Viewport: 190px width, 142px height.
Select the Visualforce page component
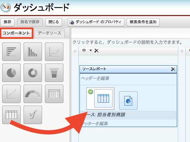[33, 115]
